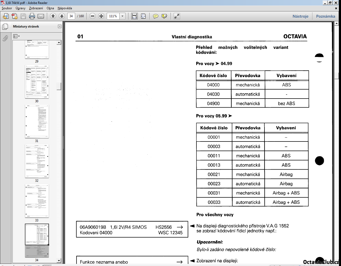
Task: Select the highlight text tool
Action: pyautogui.click(x=164, y=16)
